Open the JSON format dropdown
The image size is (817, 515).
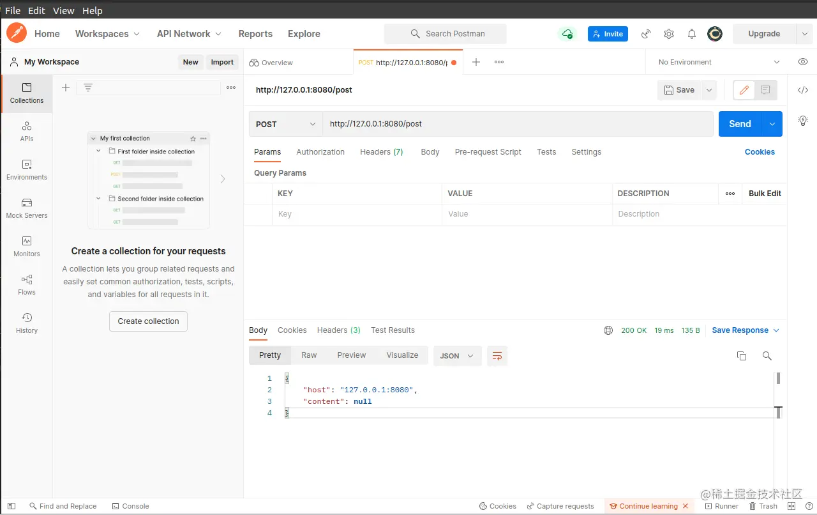point(458,356)
